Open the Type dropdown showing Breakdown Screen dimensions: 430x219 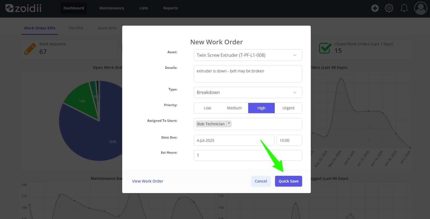248,92
